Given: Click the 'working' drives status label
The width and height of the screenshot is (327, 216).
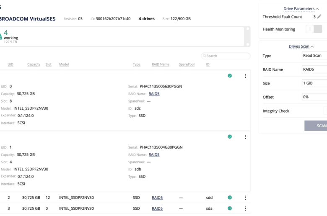Looking at the screenshot, I should pyautogui.click(x=11, y=38).
